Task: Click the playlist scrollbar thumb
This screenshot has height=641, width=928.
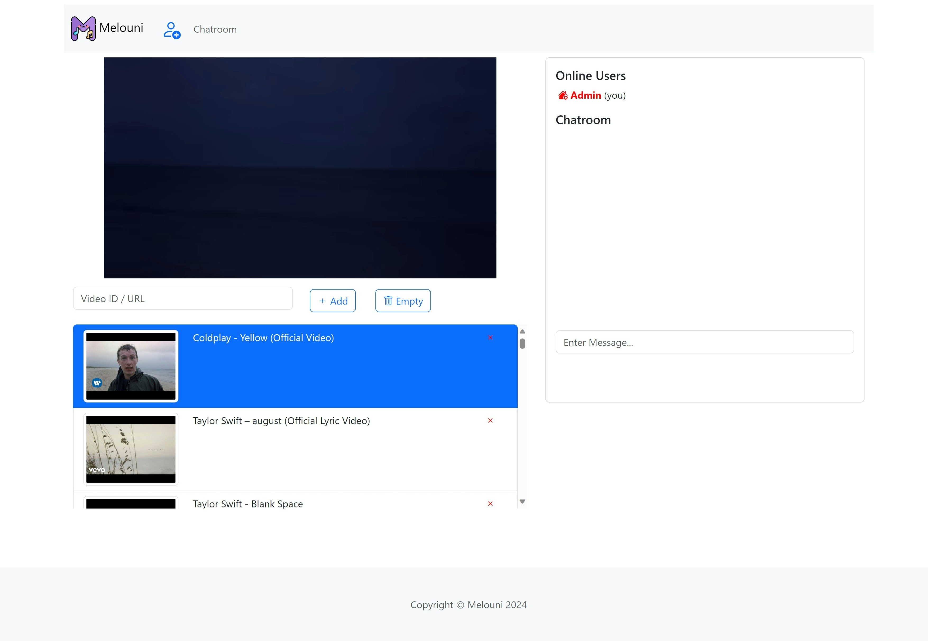Action: [x=522, y=344]
